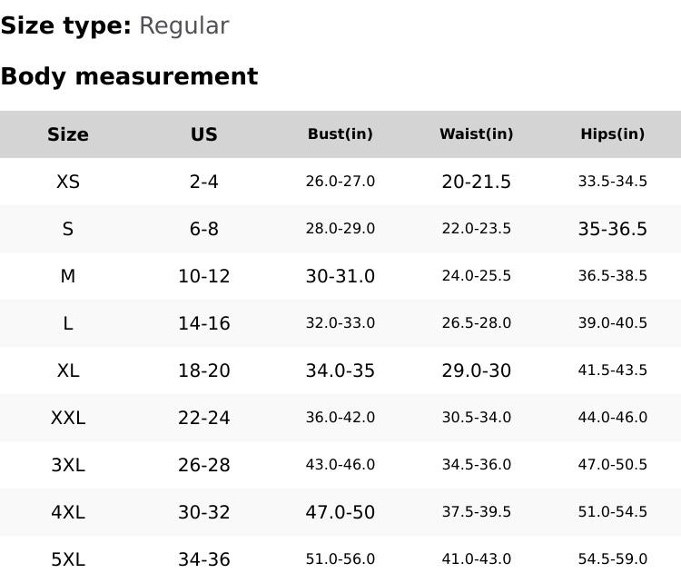The width and height of the screenshot is (681, 583).
Task: Click the bust value 32.0-33.0
Action: pyautogui.click(x=340, y=323)
